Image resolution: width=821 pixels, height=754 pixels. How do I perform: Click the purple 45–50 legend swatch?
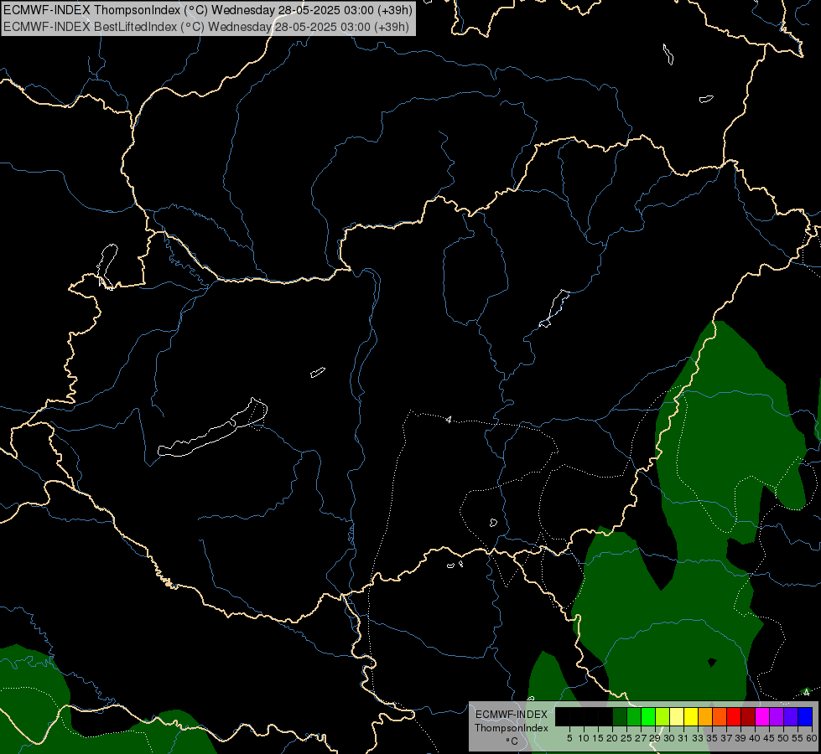pyautogui.click(x=777, y=717)
